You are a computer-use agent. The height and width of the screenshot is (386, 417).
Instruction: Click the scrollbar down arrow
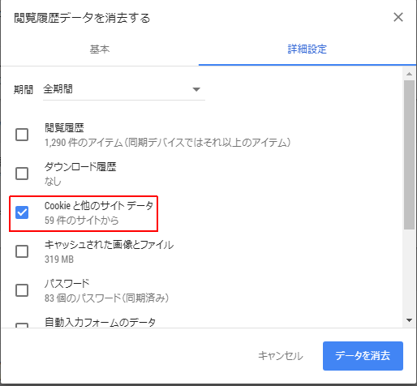[410, 320]
